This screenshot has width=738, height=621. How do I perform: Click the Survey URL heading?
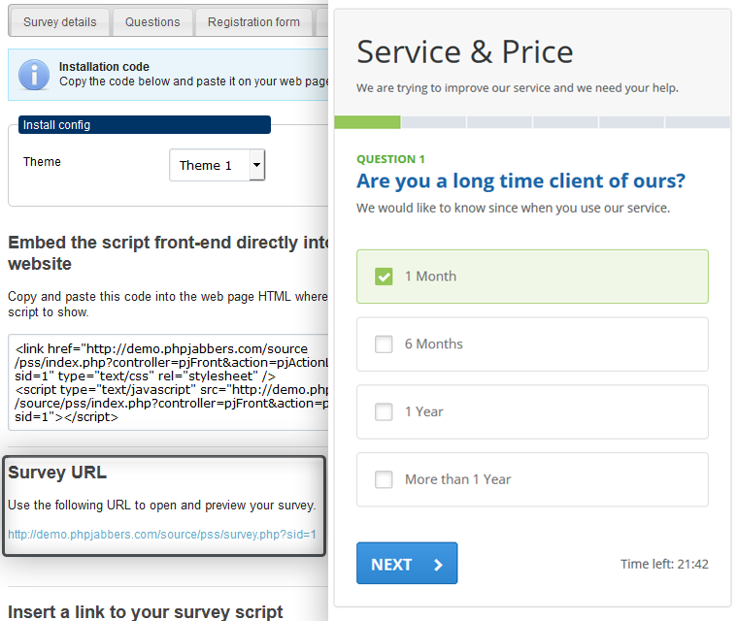click(57, 473)
